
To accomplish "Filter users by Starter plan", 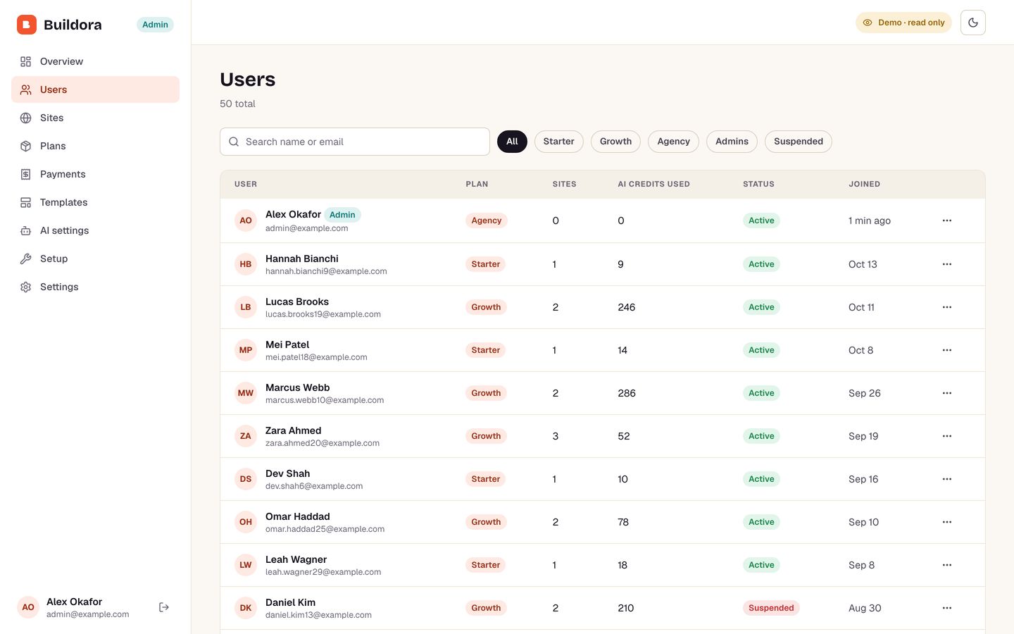I will tap(558, 142).
